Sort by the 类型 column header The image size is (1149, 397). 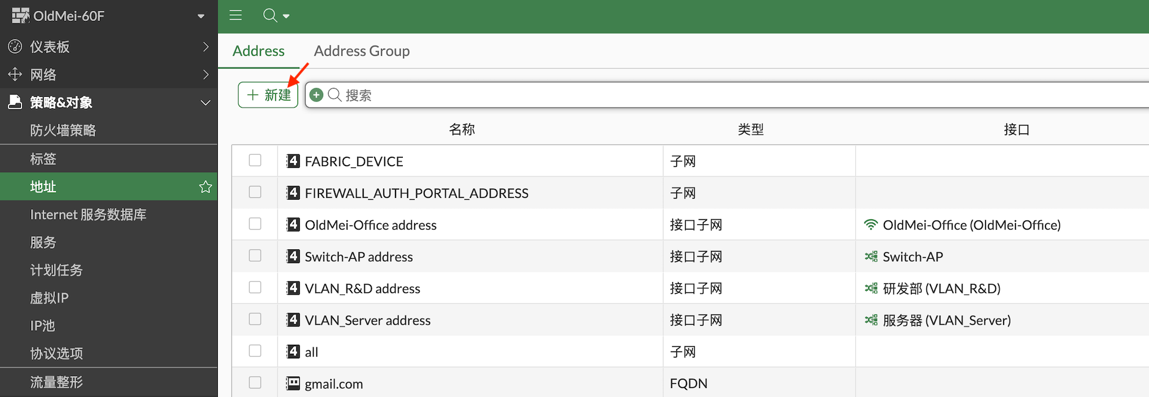(751, 129)
